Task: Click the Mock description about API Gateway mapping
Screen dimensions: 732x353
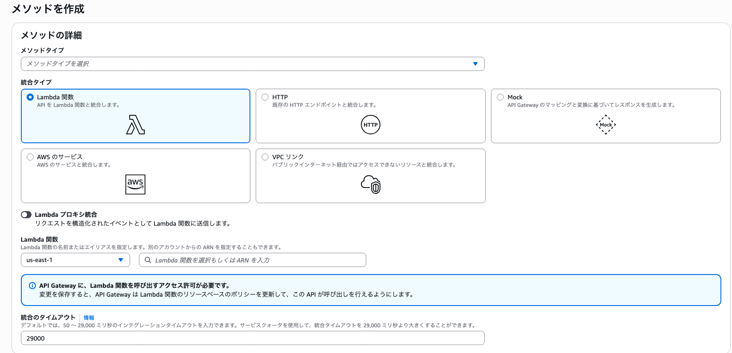Action: tap(591, 105)
